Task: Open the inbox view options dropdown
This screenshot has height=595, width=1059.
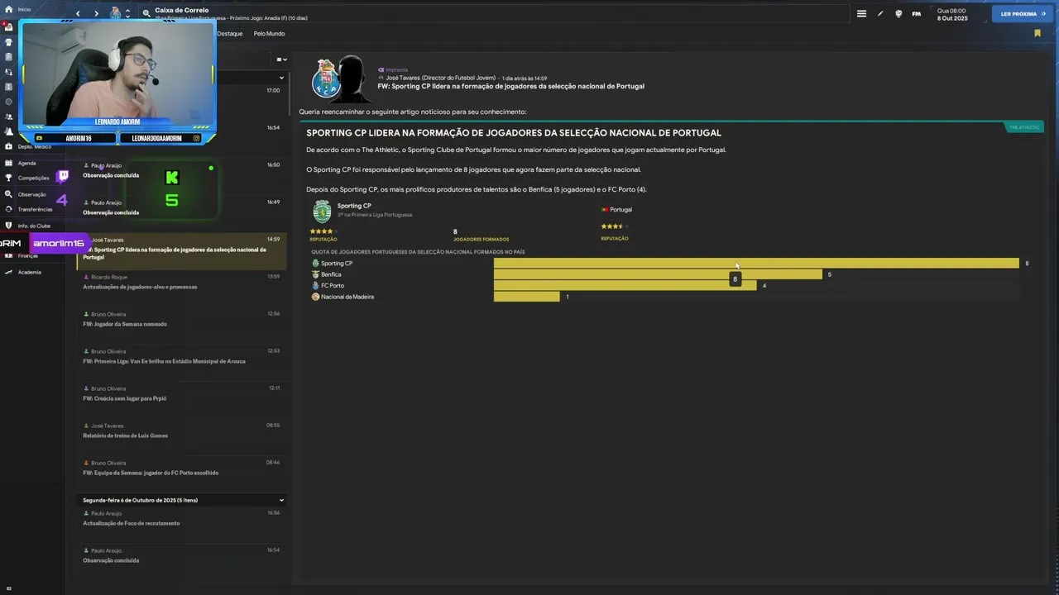Action: (281, 59)
